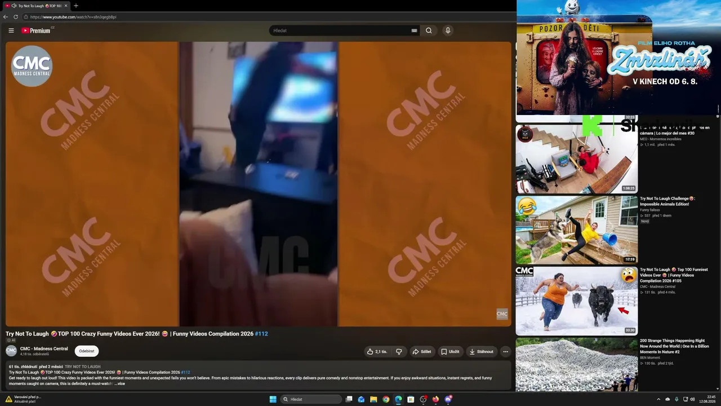Reload the current page

(16, 17)
